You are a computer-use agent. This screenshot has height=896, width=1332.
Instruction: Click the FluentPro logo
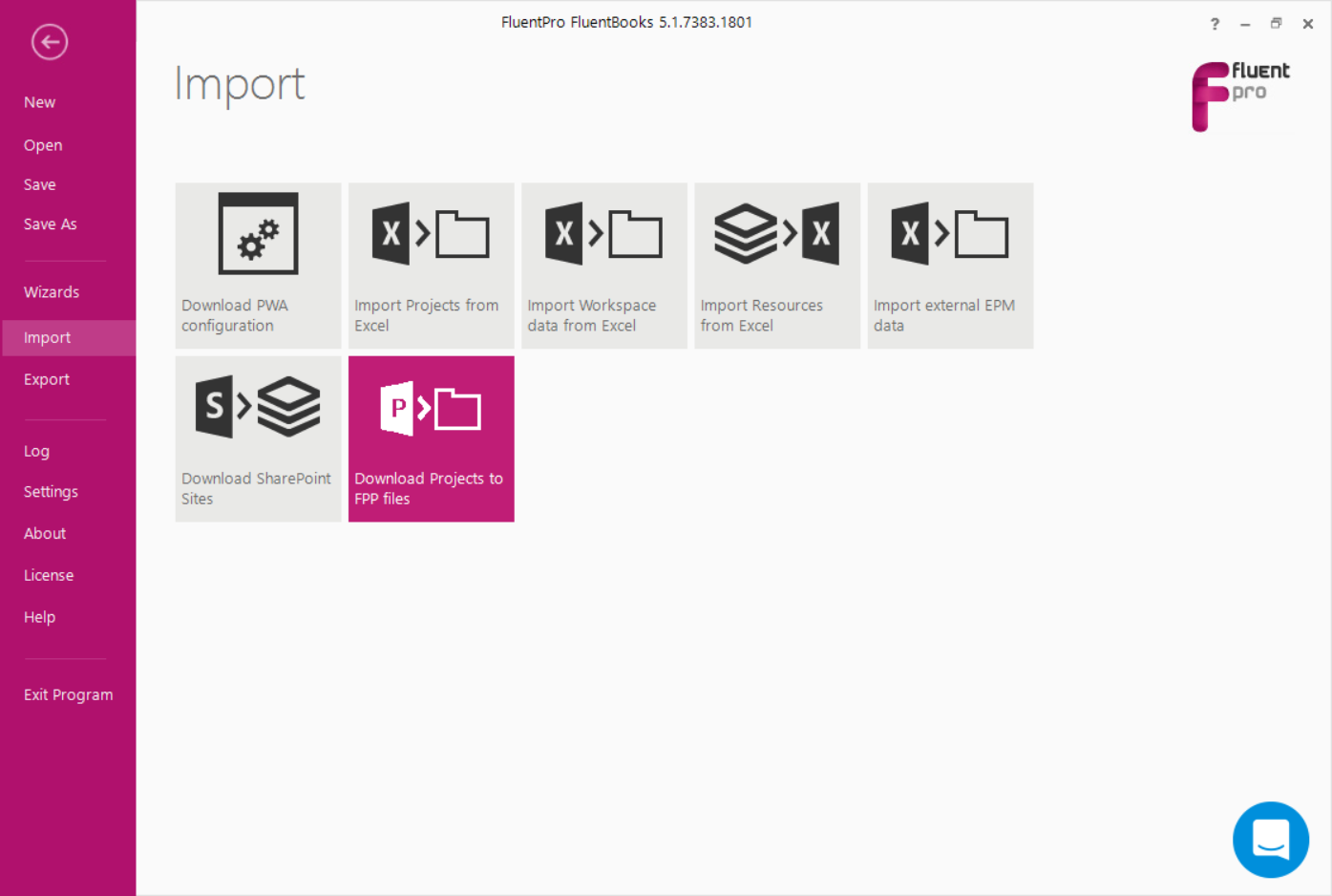pyautogui.click(x=1240, y=96)
